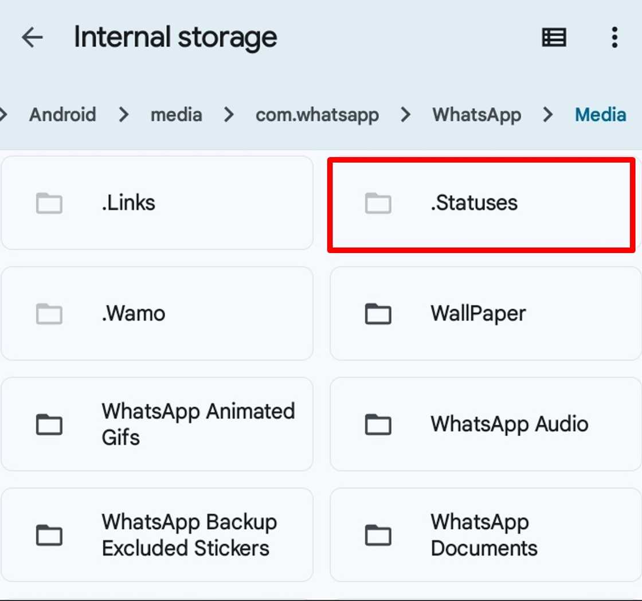Open folder icon next to .Statuses
Viewport: 642px width, 601px height.
[x=378, y=203]
